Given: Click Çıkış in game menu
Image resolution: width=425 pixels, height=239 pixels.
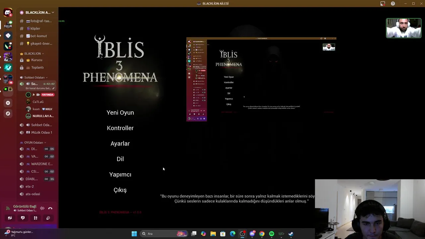Looking at the screenshot, I should tap(120, 190).
